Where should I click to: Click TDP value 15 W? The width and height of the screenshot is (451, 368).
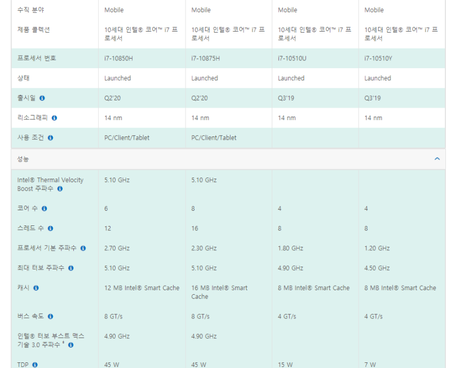click(x=285, y=365)
